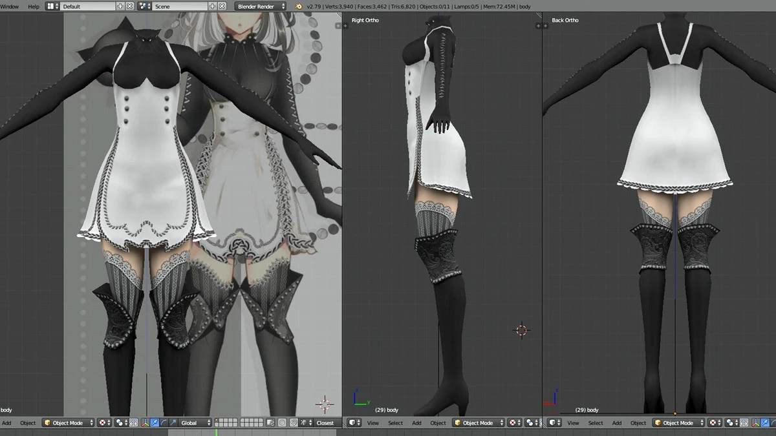Open Add menu in Back Ortho viewport
The width and height of the screenshot is (776, 436).
pos(617,423)
